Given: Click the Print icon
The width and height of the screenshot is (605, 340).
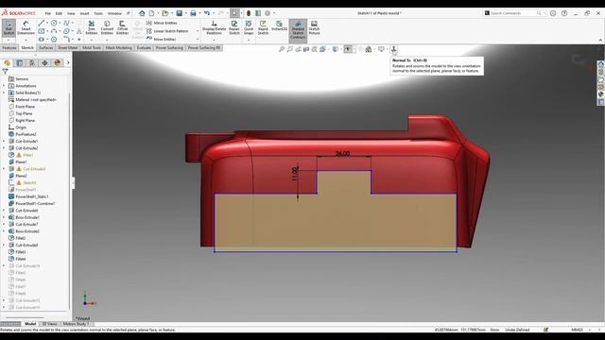Looking at the screenshot, I should point(193,13).
